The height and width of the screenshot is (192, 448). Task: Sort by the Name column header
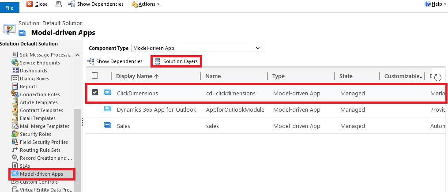(213, 76)
